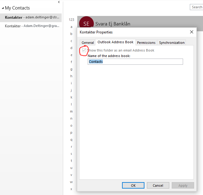The image size is (203, 195).
Task: Jump to letter w in index
Action: pyautogui.click(x=71, y=182)
